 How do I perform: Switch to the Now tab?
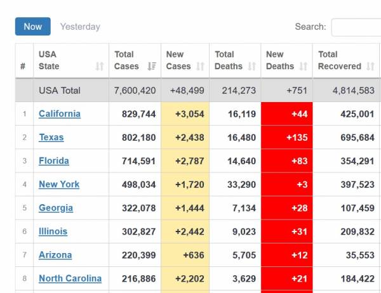tap(33, 27)
